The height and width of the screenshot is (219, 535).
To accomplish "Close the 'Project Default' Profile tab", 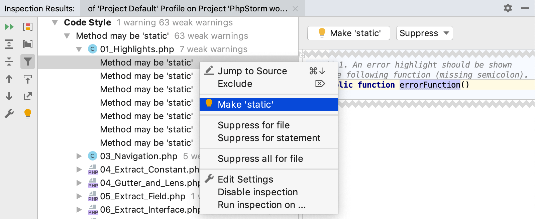I will [295, 9].
